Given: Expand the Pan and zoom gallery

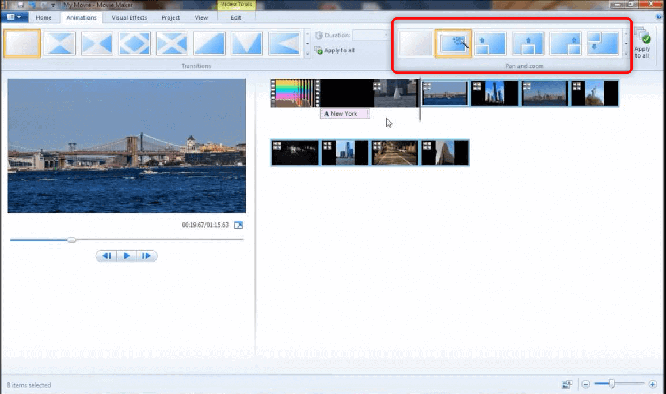Looking at the screenshot, I should click(626, 53).
